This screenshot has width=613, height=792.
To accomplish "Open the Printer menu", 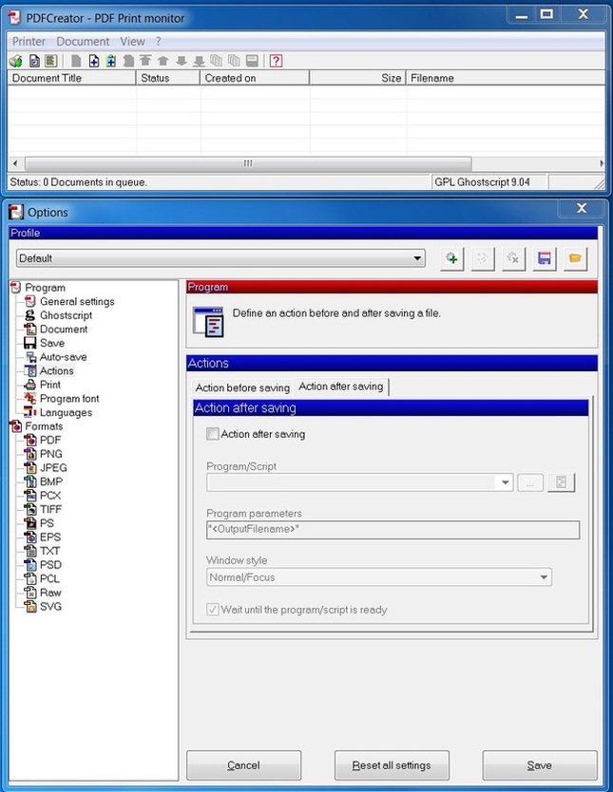I will (x=29, y=42).
